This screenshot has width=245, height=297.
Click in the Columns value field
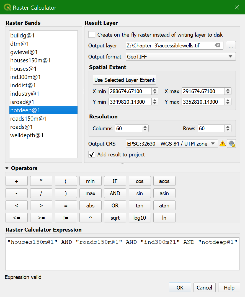pyautogui.click(x=128, y=128)
